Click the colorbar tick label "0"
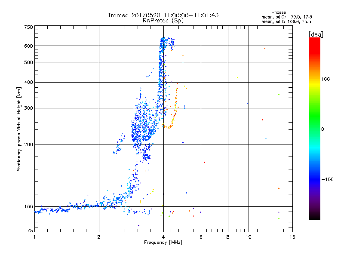 click(322, 129)
